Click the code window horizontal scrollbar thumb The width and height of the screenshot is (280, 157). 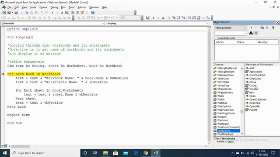coord(20,146)
